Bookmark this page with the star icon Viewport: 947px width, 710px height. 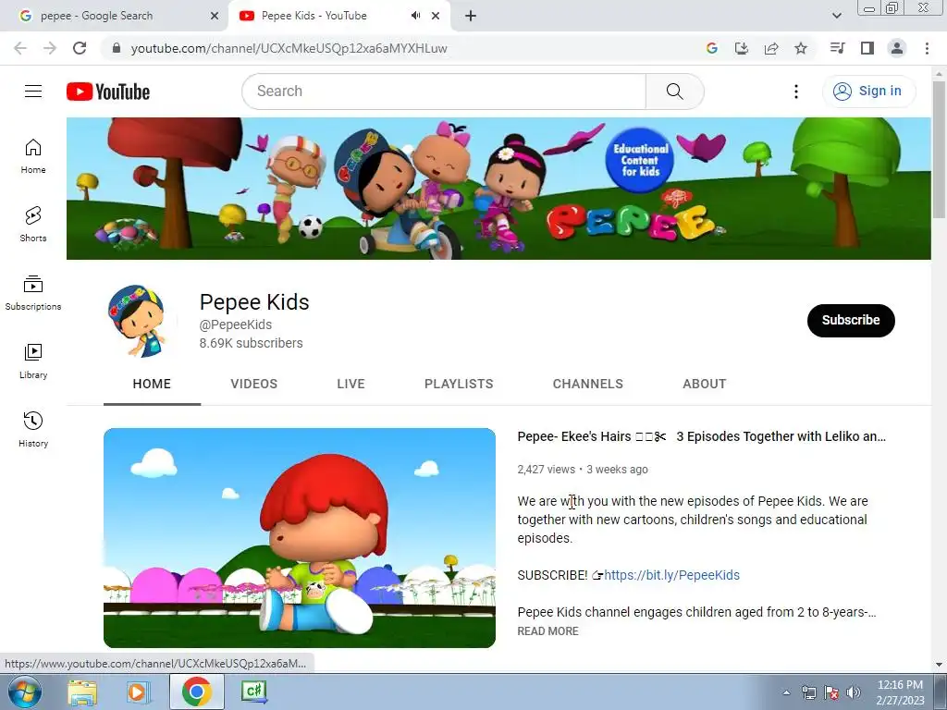(x=801, y=48)
